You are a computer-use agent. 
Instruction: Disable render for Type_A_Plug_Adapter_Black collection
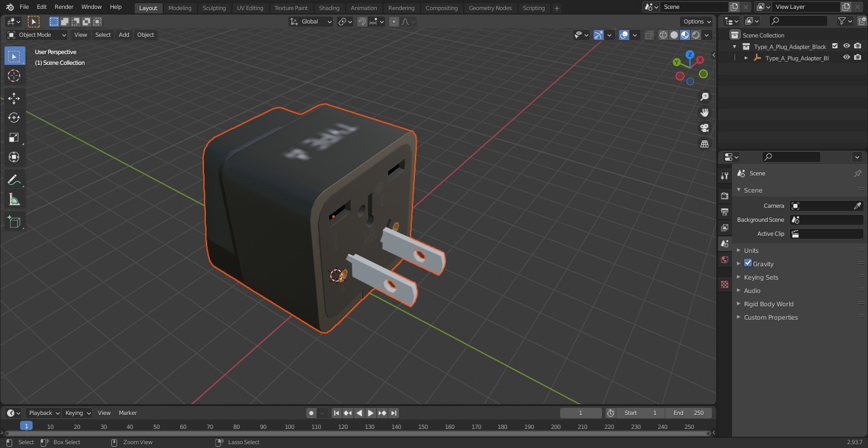(x=858, y=46)
